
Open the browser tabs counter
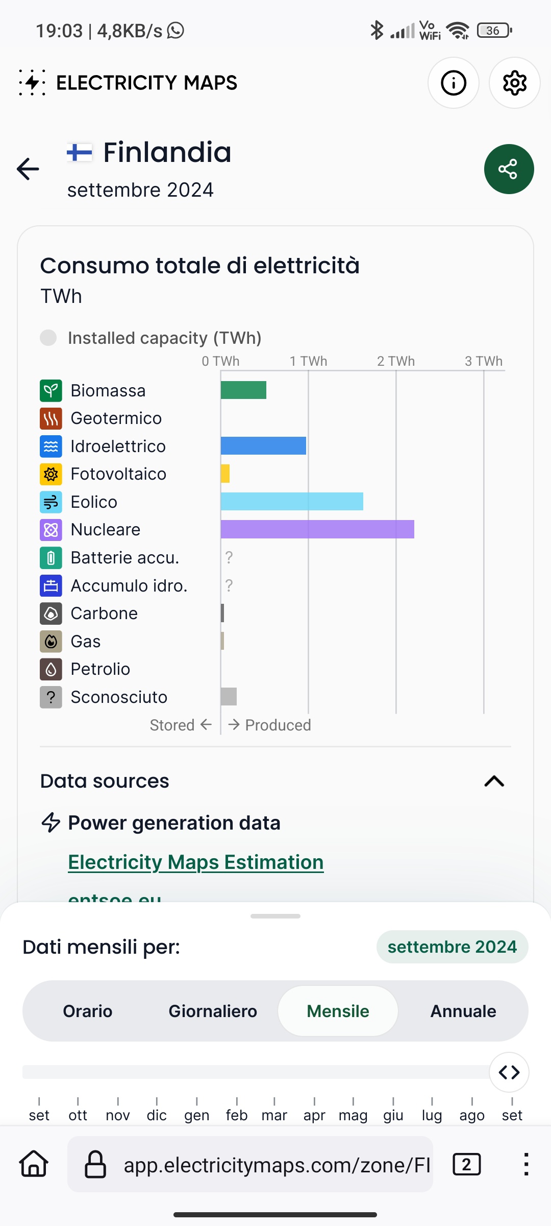tap(466, 1164)
